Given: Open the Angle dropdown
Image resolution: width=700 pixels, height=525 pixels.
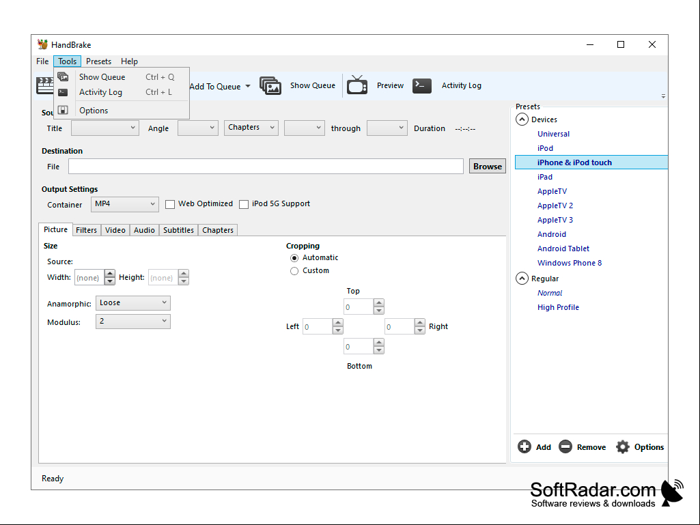Looking at the screenshot, I should [x=198, y=128].
